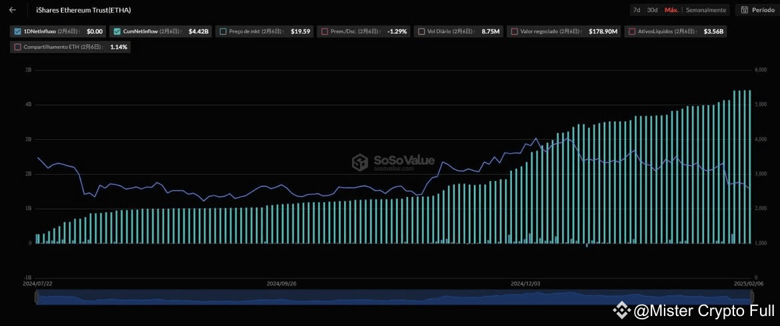The width and height of the screenshot is (780, 326).
Task: Enable the Vol Diário checkbox
Action: pos(421,31)
